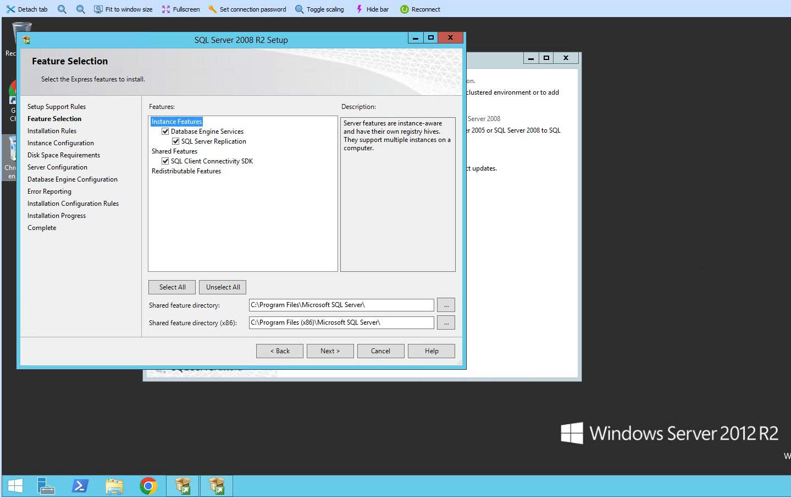Open Server Manager from the taskbar
The image size is (791, 498).
pos(46,486)
